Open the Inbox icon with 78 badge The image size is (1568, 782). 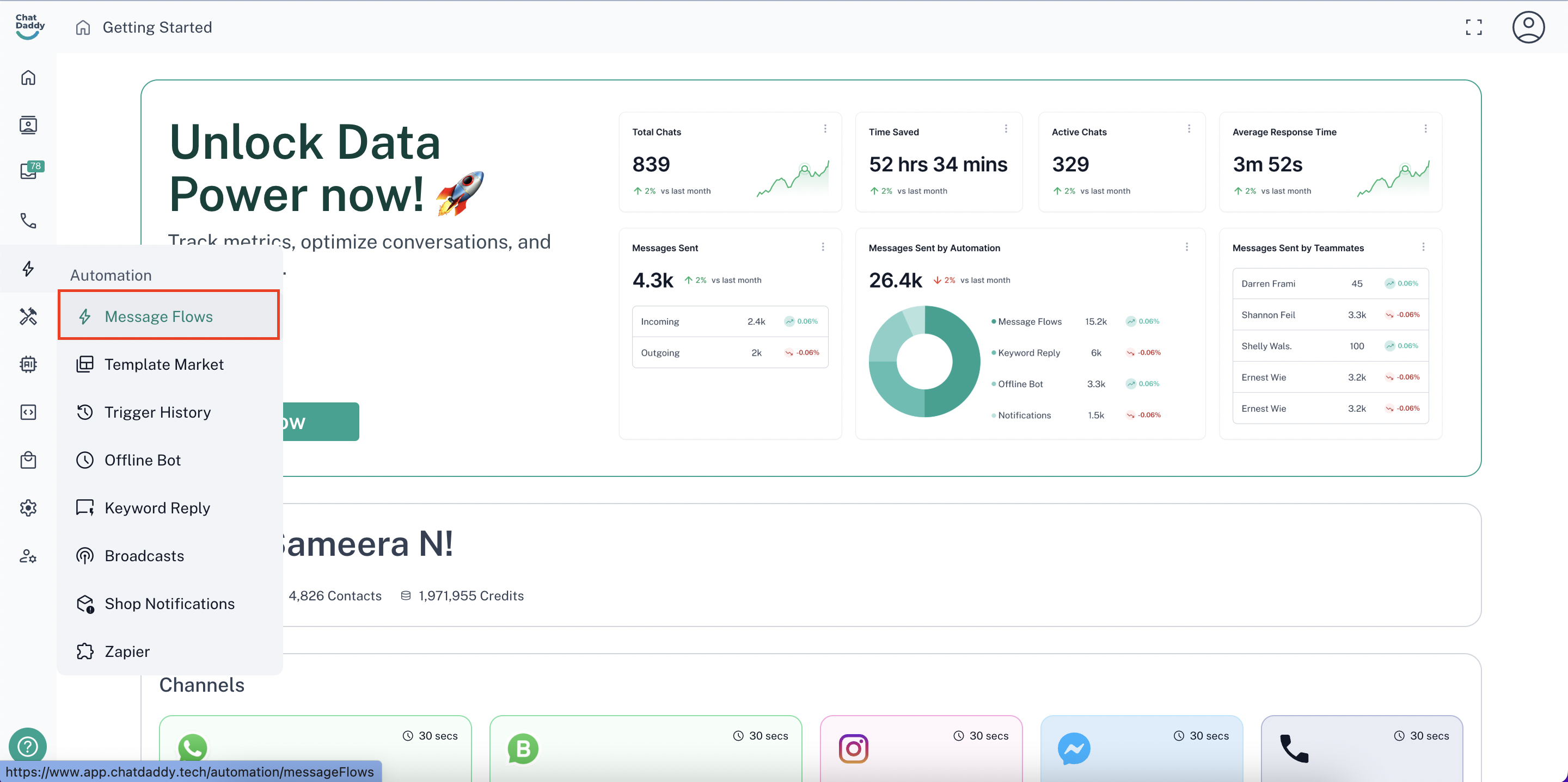29,171
